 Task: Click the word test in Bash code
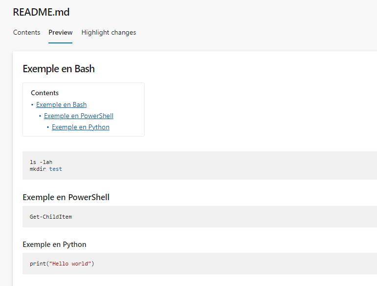click(56, 169)
